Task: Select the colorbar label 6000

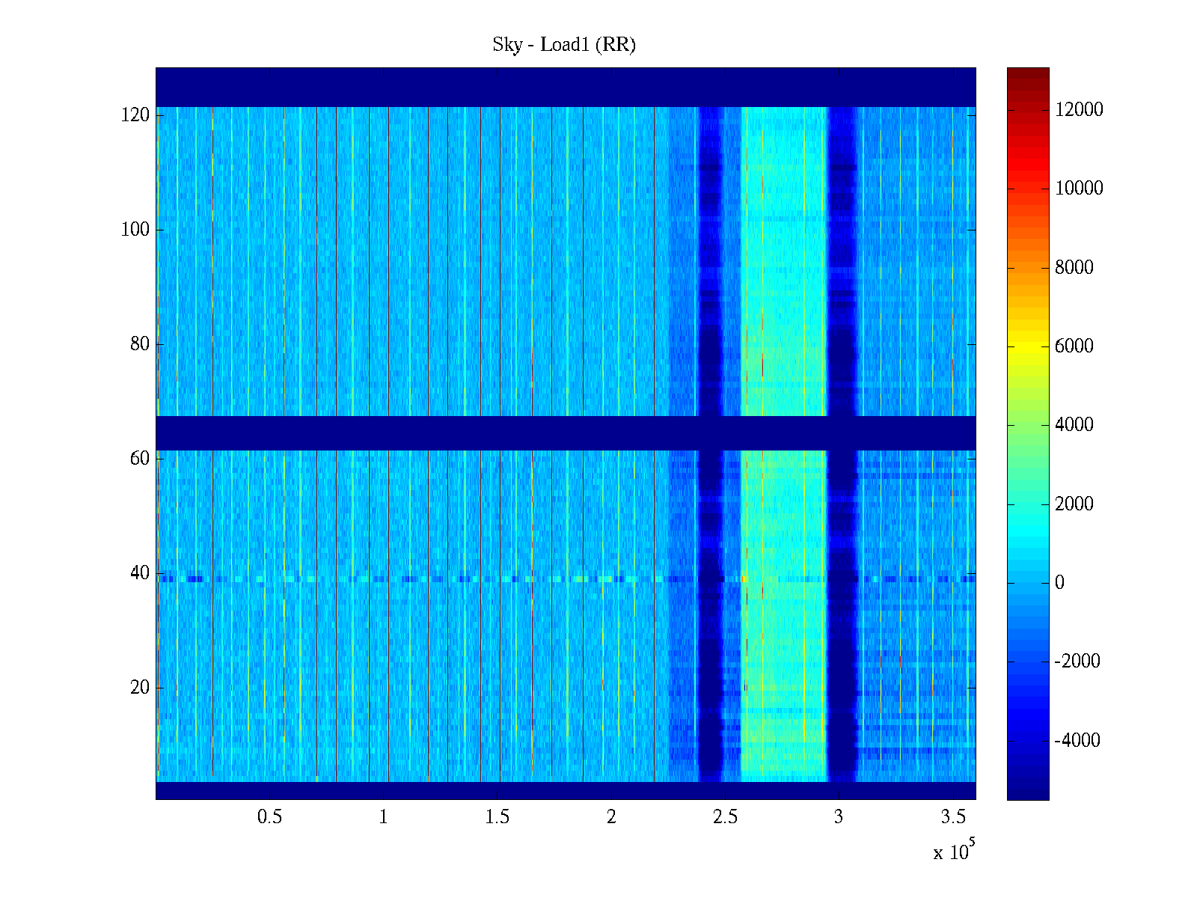Action: click(1074, 346)
